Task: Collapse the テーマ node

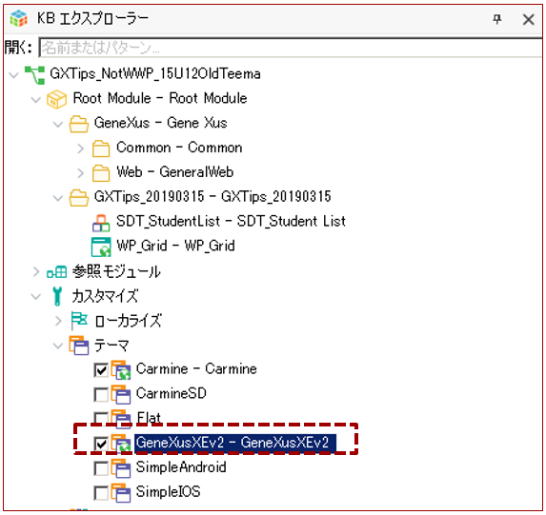Action: pos(57,346)
